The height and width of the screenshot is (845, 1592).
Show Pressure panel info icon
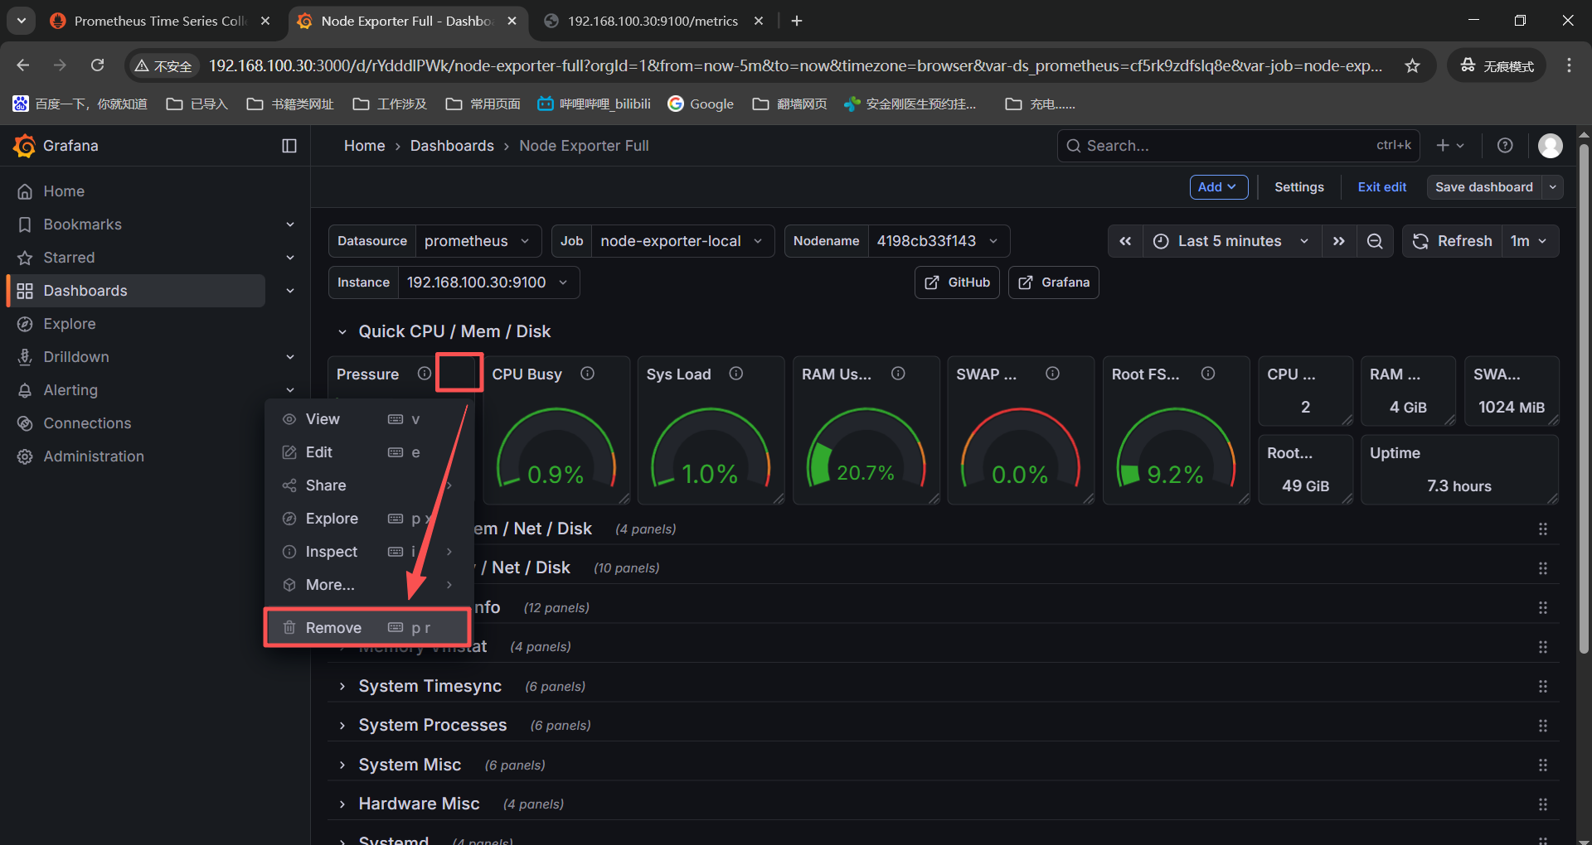tap(425, 374)
